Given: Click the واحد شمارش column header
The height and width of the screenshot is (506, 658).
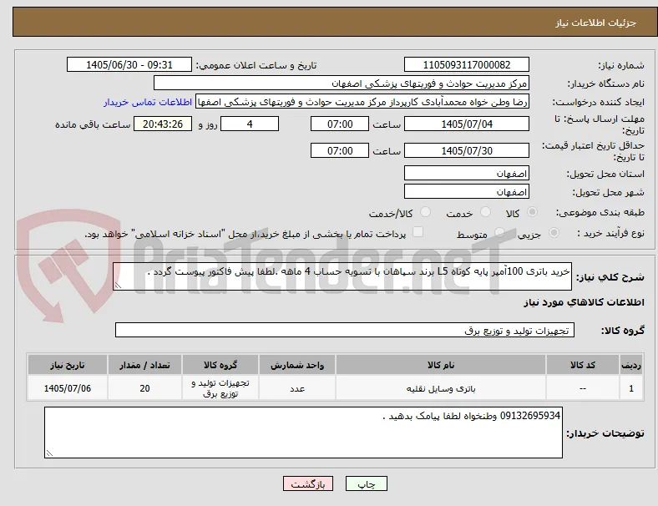Looking at the screenshot, I should [x=297, y=365].
